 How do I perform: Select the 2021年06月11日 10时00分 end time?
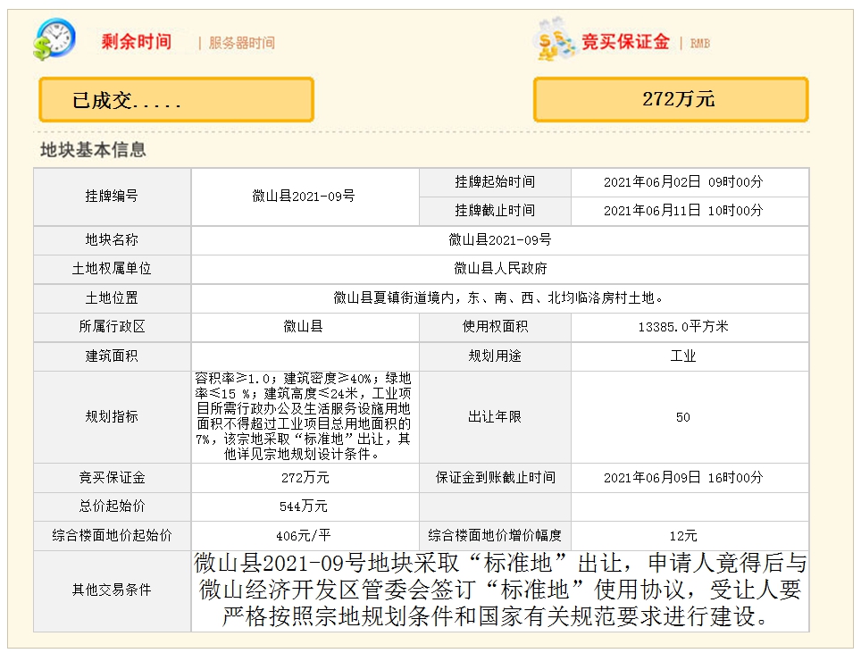point(683,210)
